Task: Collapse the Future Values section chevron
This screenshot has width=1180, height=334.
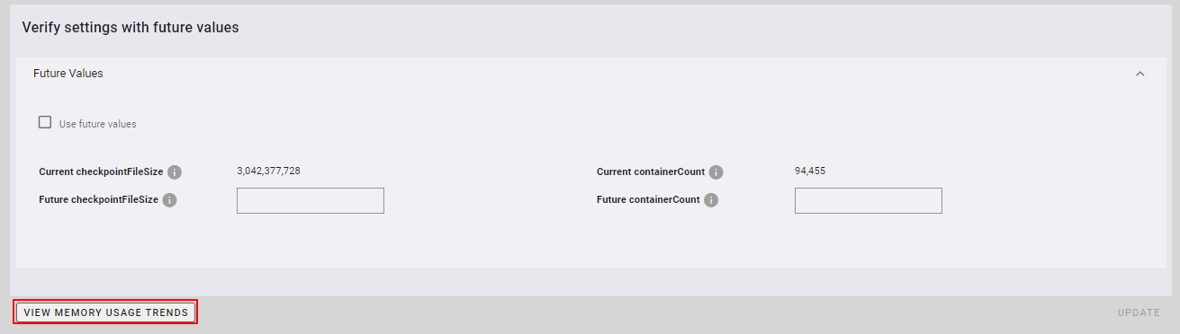Action: pos(1140,74)
